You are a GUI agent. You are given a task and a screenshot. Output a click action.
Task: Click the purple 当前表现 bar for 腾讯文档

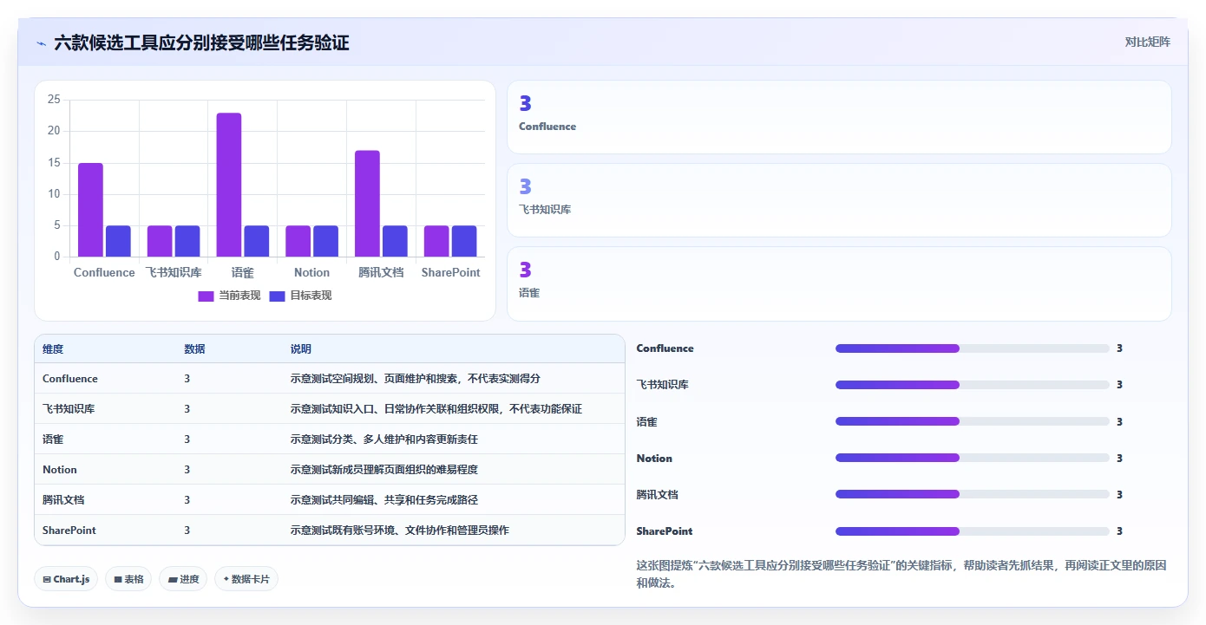tap(367, 204)
